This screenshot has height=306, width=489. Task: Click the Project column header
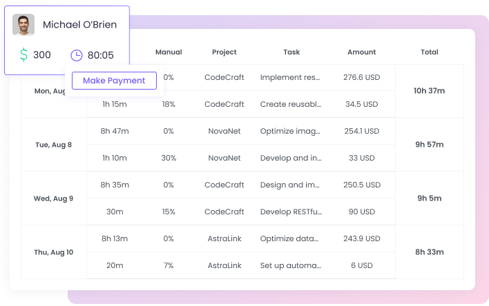click(x=224, y=52)
